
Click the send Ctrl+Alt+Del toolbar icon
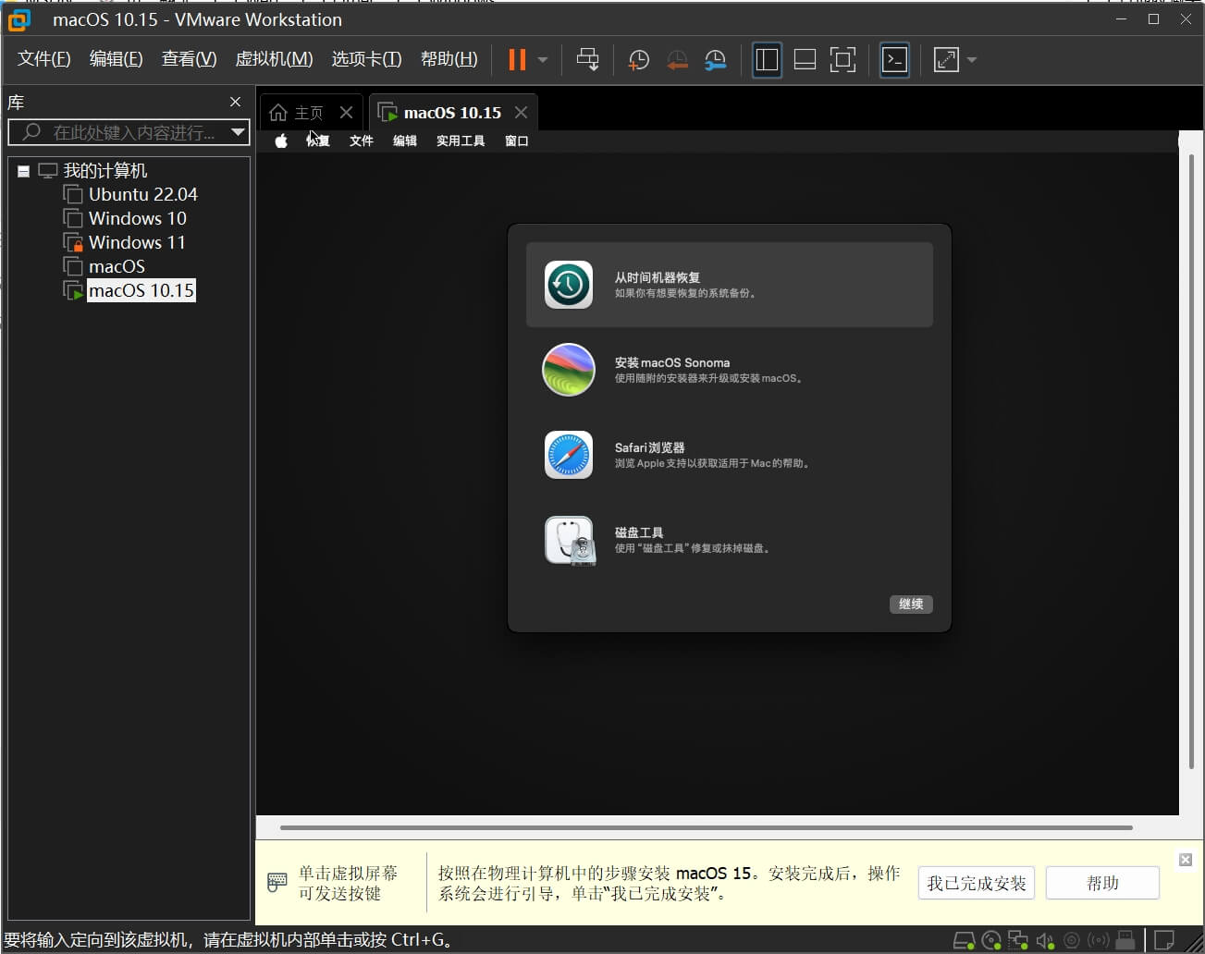coord(587,60)
